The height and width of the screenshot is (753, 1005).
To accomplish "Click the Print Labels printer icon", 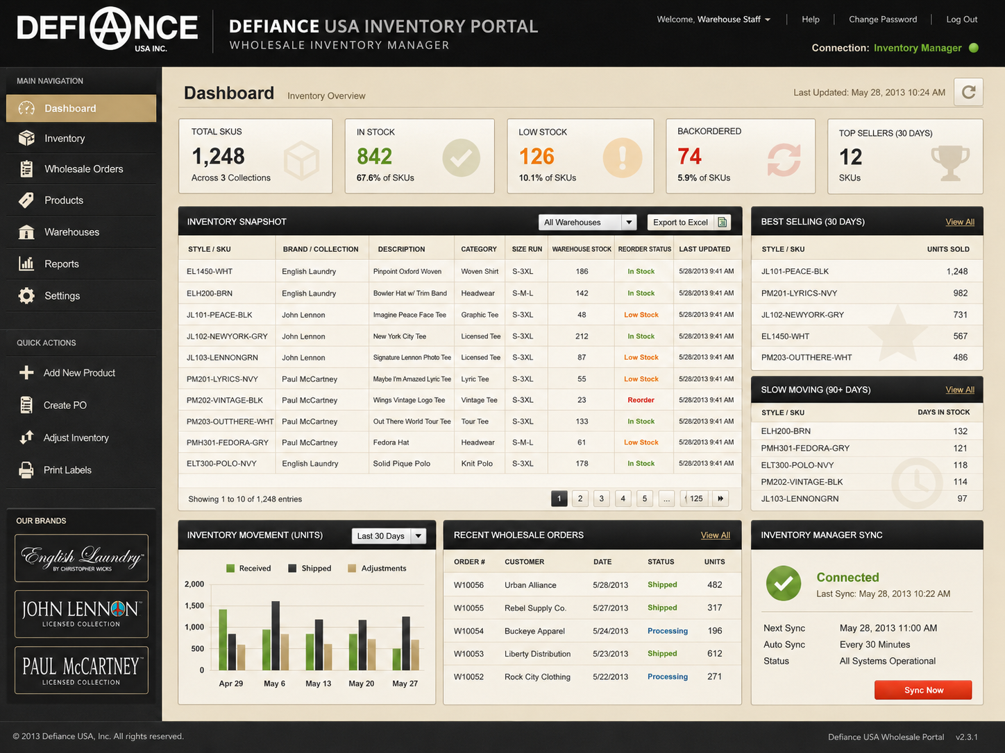I will tap(26, 470).
